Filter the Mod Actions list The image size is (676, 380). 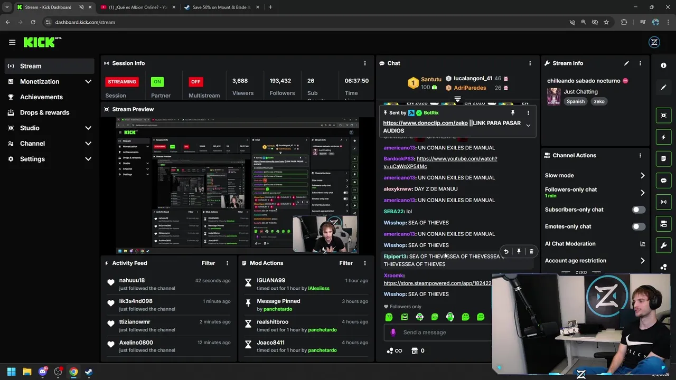(x=346, y=263)
